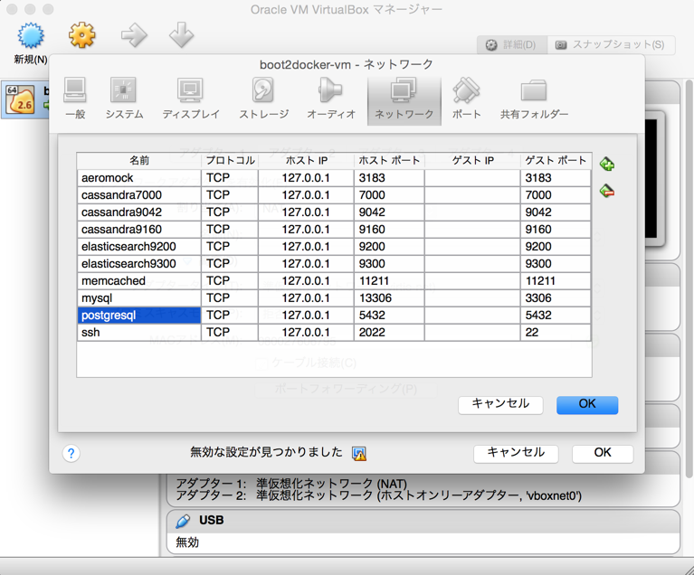Click host IP 127.0.0.1 in postgresql row
The height and width of the screenshot is (575, 694).
306,316
